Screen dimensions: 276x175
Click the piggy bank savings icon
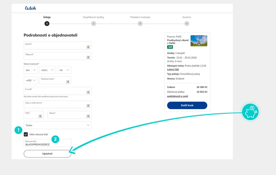250,111
